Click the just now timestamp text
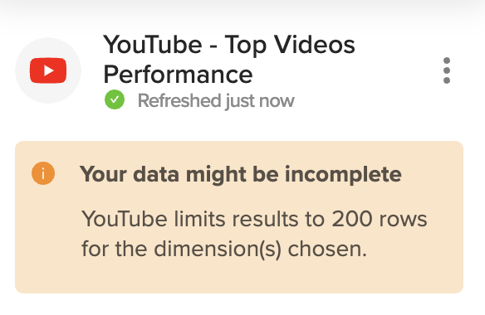The width and height of the screenshot is (485, 315). [260, 101]
